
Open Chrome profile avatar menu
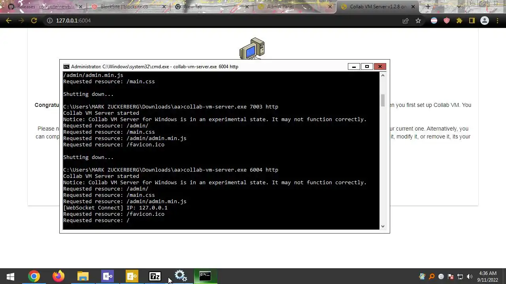(485, 21)
